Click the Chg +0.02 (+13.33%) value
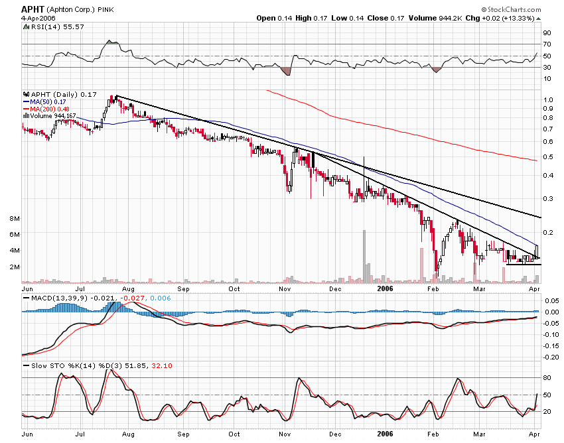The height and width of the screenshot is (443, 564). tap(500, 18)
